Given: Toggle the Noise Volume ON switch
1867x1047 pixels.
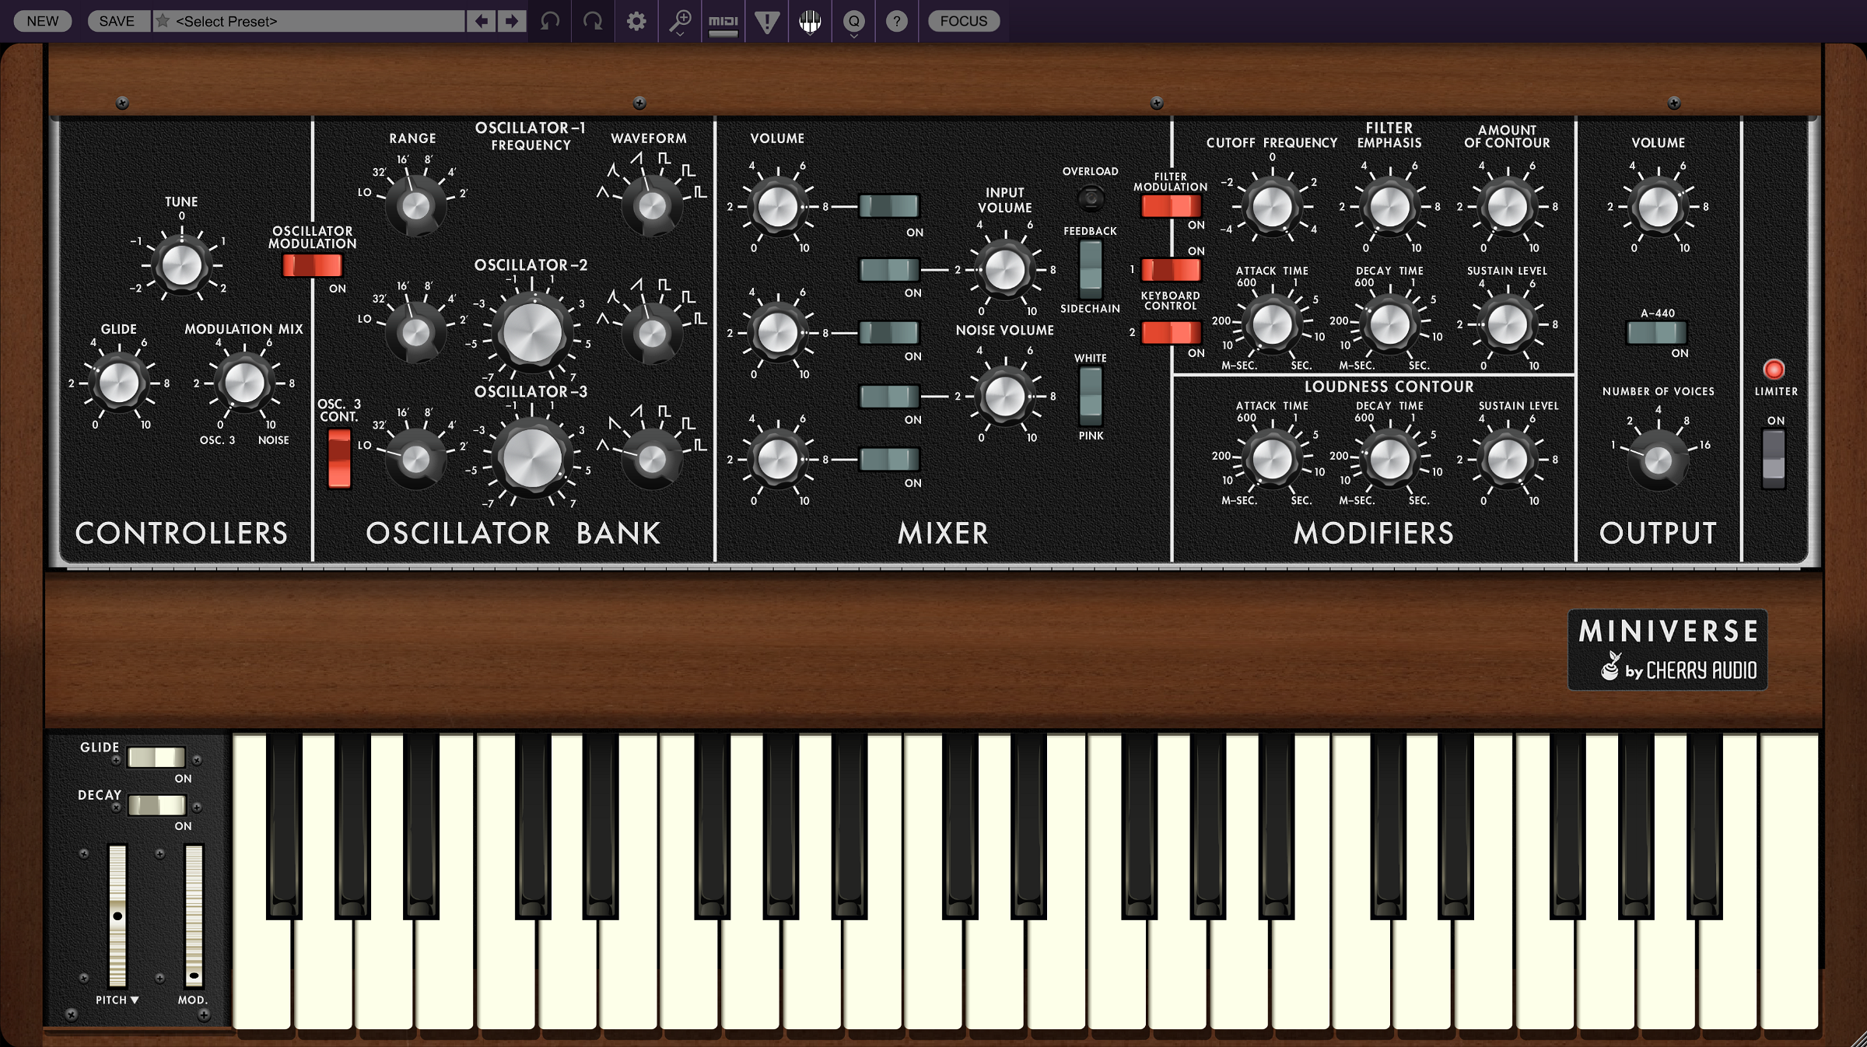Looking at the screenshot, I should [x=888, y=396].
